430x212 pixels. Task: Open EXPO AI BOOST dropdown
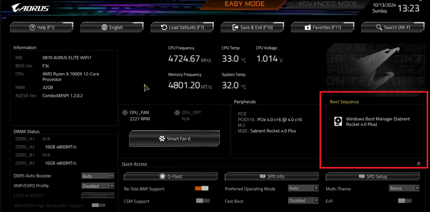(x=98, y=196)
